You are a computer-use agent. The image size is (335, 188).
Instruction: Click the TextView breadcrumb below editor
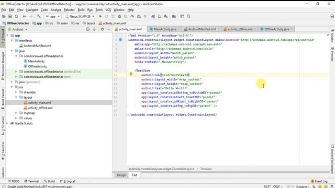point(206,169)
